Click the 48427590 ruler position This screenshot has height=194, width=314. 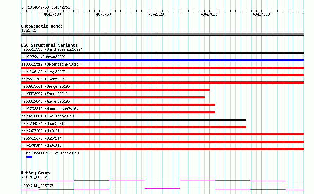point(52,14)
